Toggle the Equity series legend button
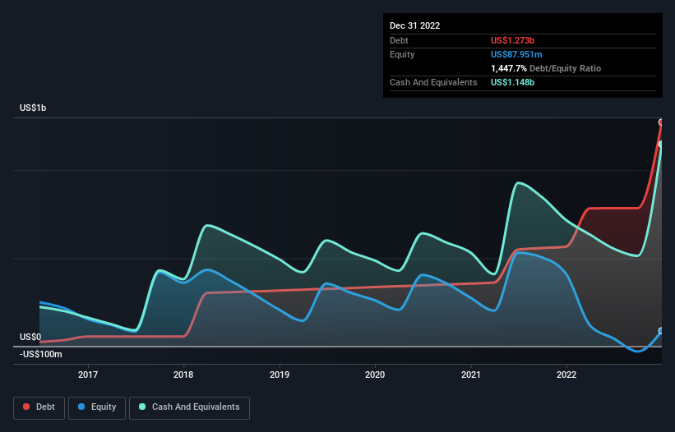 click(x=97, y=407)
